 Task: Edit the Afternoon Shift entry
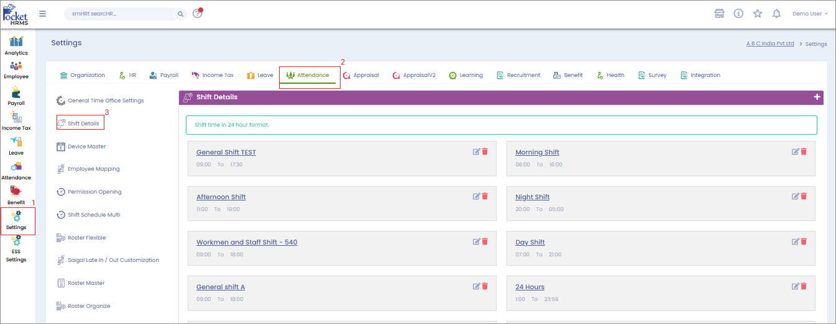[476, 196]
